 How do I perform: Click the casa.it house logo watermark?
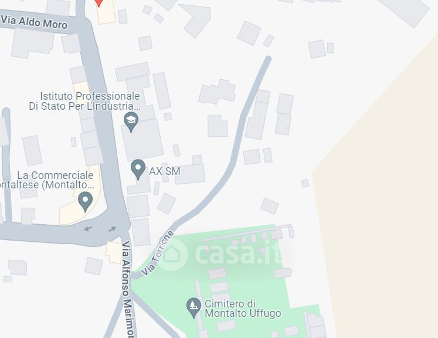[172, 255]
